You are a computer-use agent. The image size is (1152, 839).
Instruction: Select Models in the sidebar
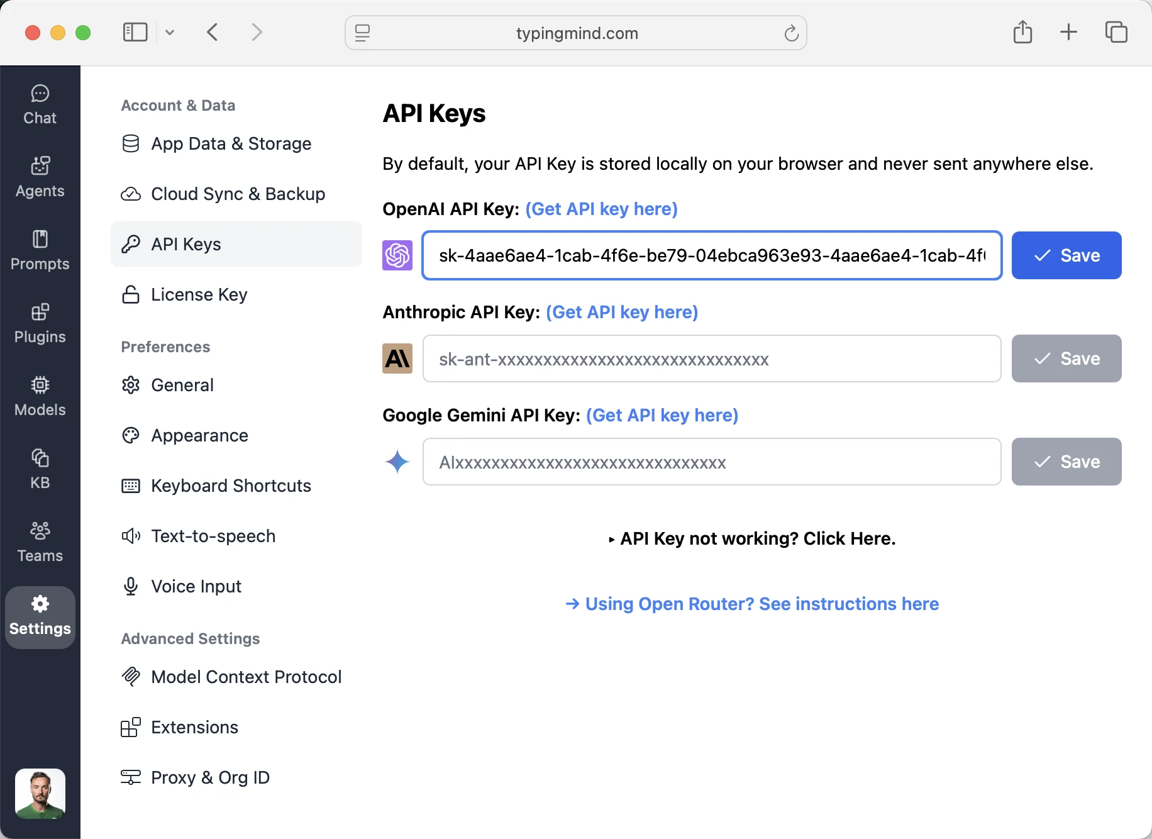[40, 396]
